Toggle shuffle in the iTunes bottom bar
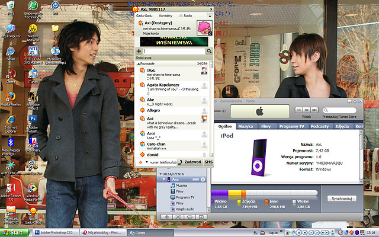Viewport: 379px width, 237px height. (x=178, y=217)
